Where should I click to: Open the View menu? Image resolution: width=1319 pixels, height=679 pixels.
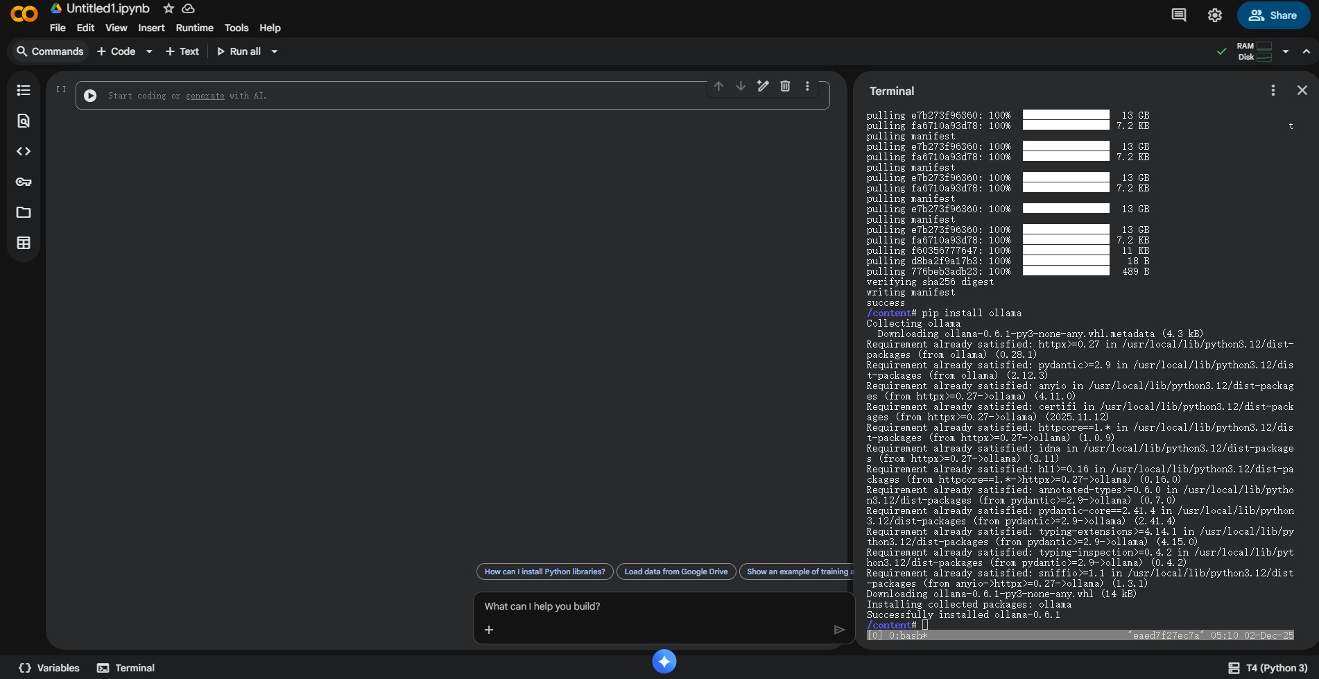coord(116,28)
